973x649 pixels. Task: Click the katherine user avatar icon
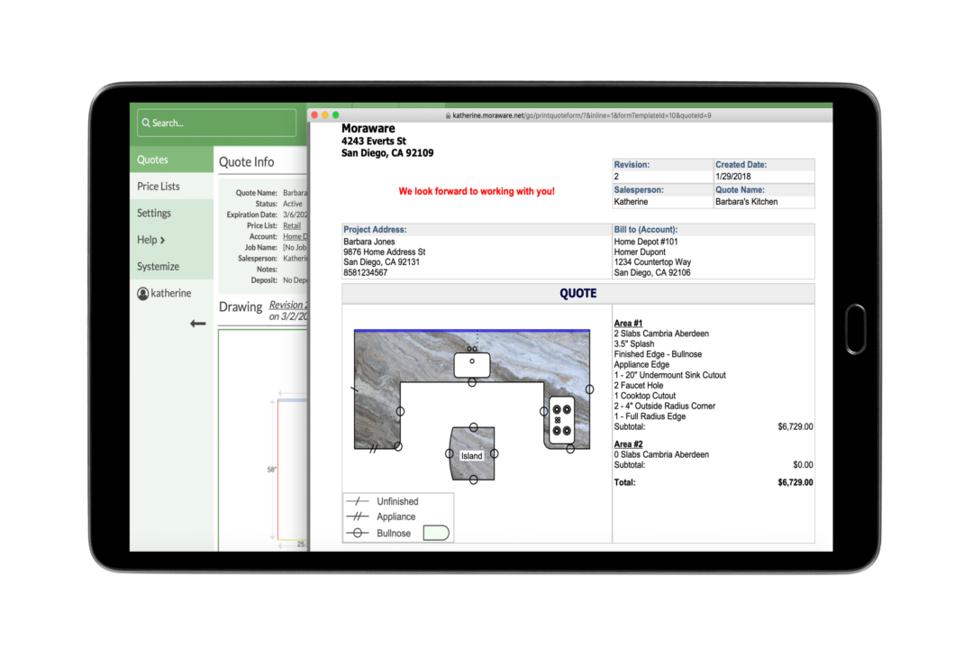[x=142, y=294]
